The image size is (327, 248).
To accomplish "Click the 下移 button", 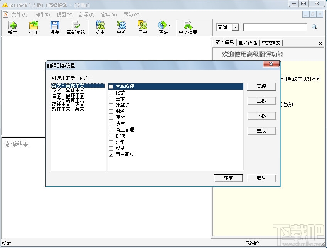I will [261, 116].
